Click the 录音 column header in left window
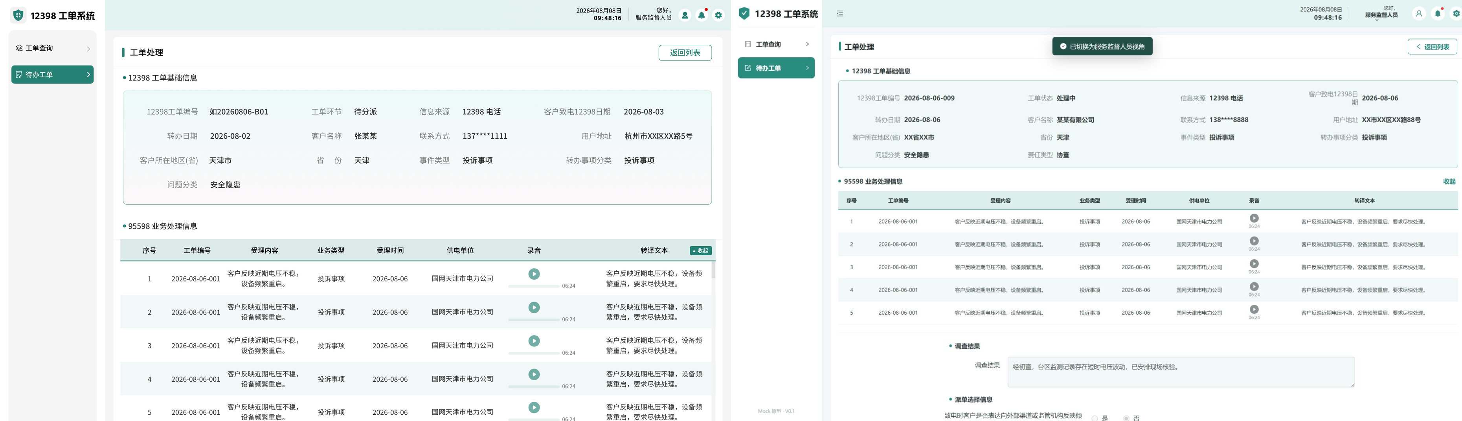This screenshot has width=1462, height=421. pyautogui.click(x=534, y=250)
